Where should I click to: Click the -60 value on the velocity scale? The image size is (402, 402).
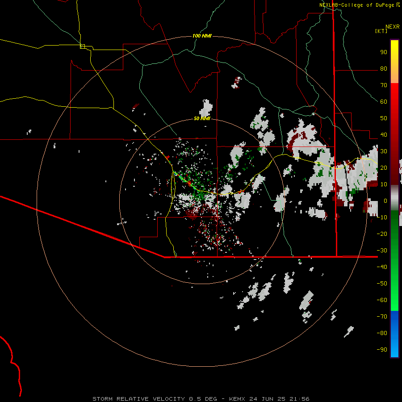[x=382, y=300]
